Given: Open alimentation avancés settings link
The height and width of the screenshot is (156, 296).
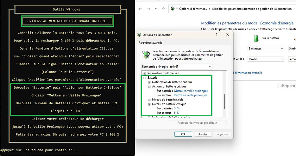Looking at the screenshot, I should pos(248,73).
